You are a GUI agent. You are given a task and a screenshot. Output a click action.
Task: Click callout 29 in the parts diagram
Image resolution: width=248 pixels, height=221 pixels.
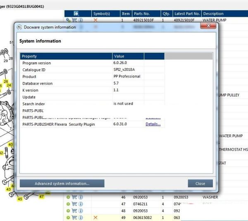point(6,61)
